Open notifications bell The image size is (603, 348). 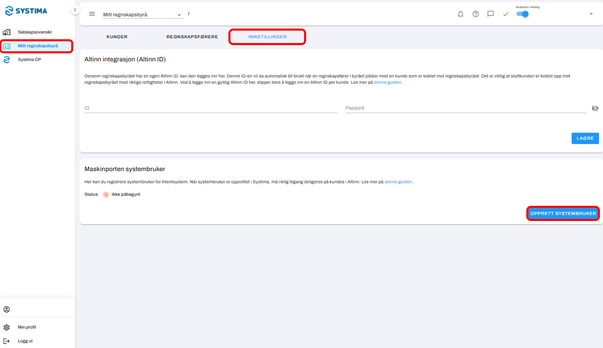(461, 14)
